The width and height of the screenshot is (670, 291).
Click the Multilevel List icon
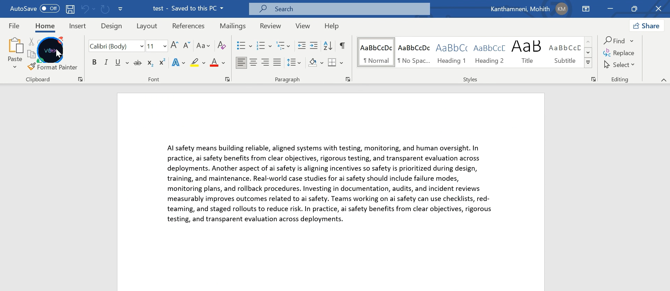(x=281, y=46)
